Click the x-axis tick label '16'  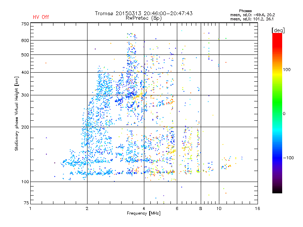point(258,208)
